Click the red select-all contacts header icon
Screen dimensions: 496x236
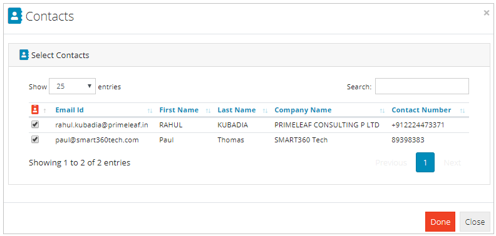(35, 110)
